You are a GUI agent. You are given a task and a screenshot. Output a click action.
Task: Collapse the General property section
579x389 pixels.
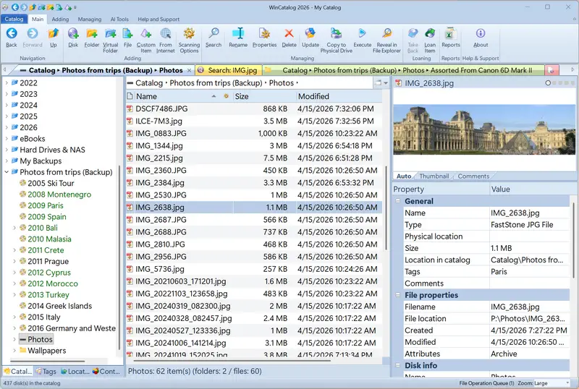(398, 201)
